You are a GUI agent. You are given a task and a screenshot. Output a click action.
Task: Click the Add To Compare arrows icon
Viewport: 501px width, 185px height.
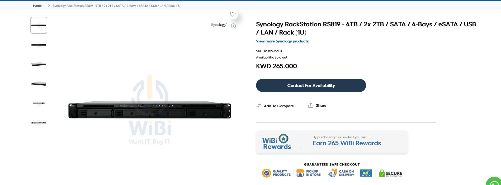(259, 106)
